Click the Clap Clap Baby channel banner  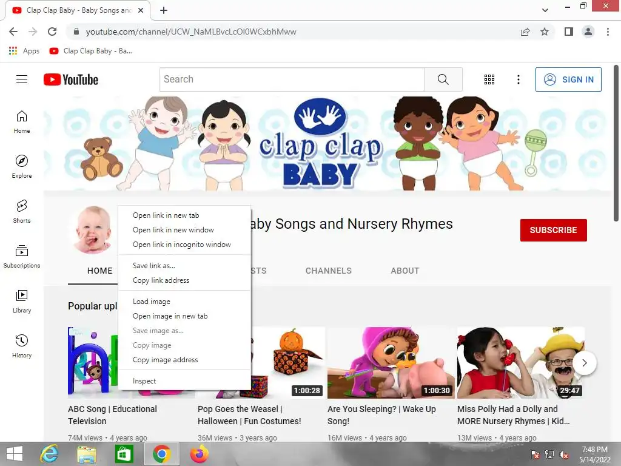tap(327, 143)
